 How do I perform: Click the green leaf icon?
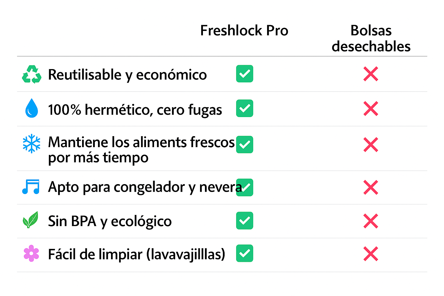[31, 220]
